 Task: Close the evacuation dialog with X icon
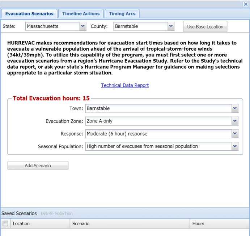[245, 4]
